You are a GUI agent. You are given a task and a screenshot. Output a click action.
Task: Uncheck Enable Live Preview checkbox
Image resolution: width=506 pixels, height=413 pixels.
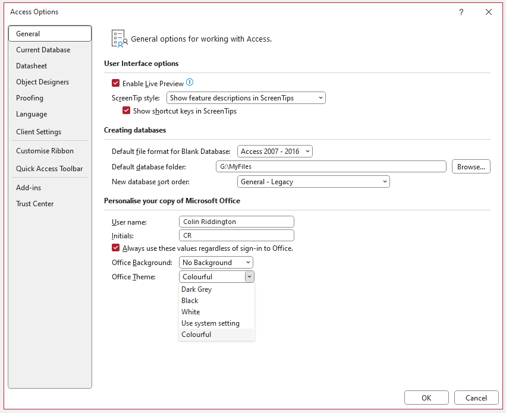116,84
